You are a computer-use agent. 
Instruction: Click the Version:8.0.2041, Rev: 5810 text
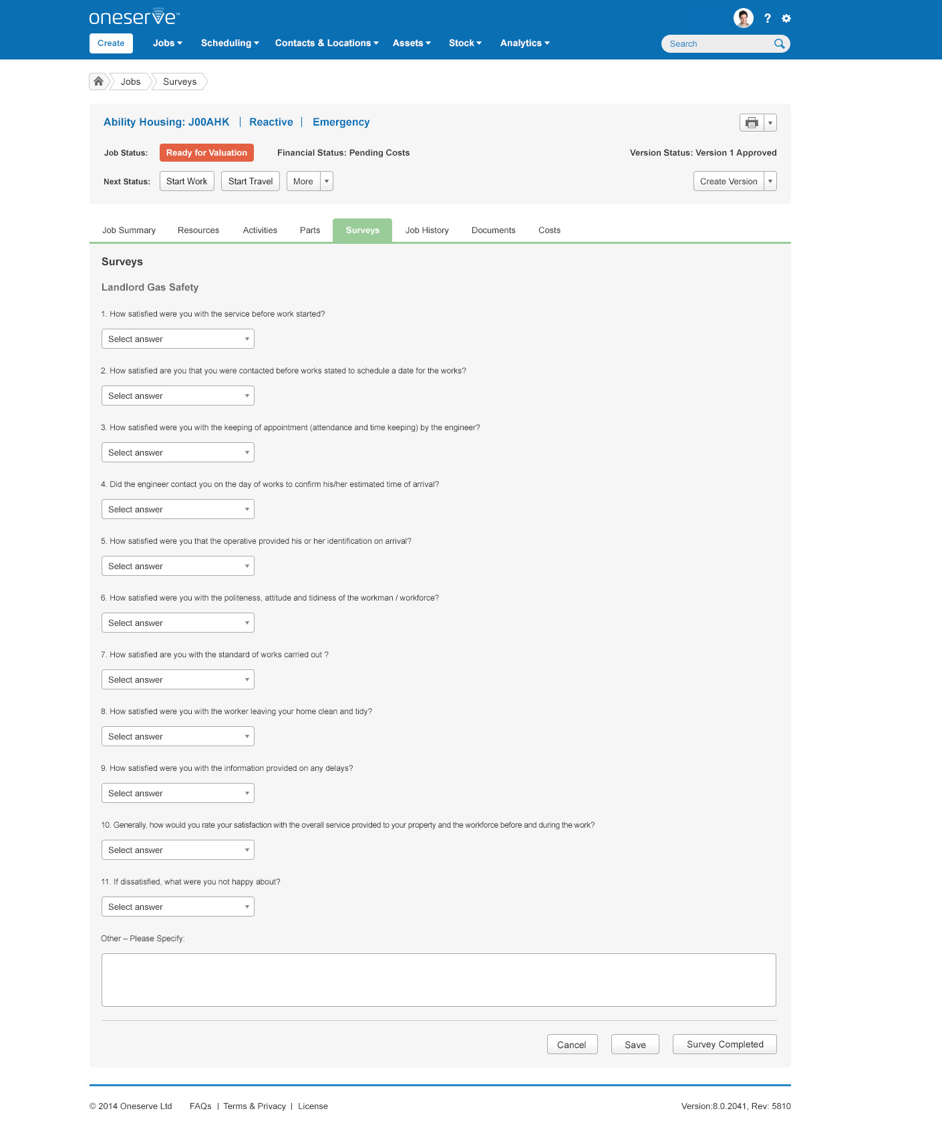tap(736, 1106)
